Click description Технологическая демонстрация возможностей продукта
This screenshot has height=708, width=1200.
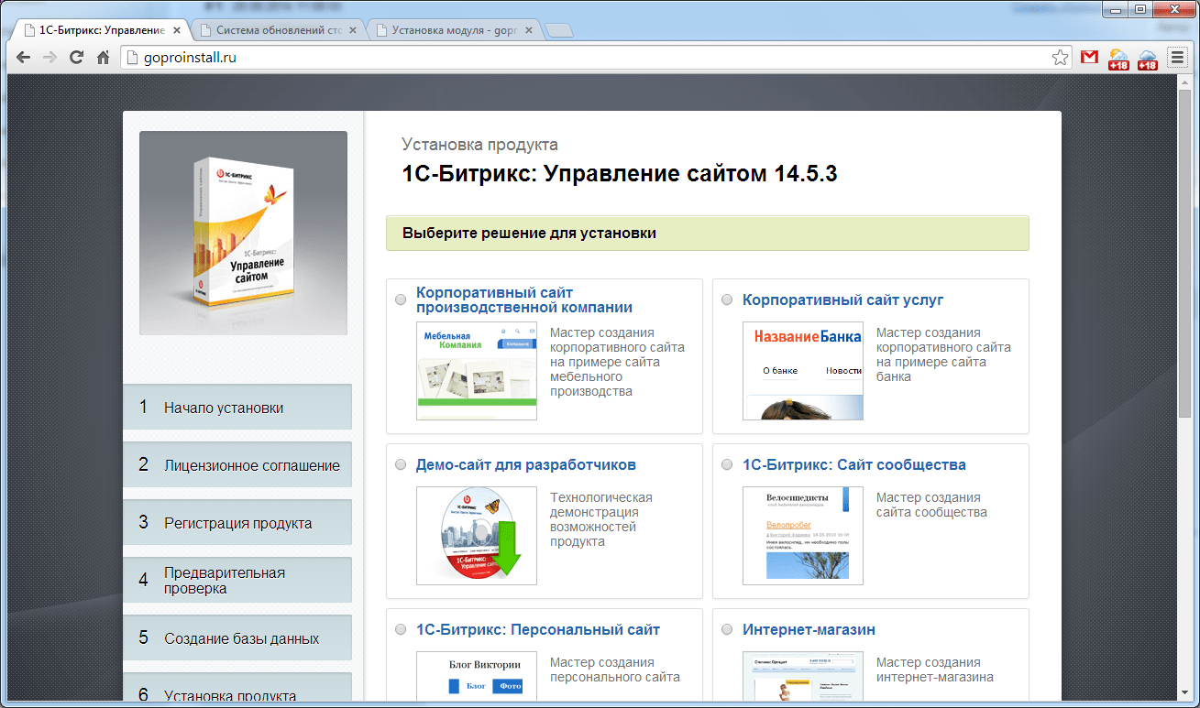(x=601, y=519)
